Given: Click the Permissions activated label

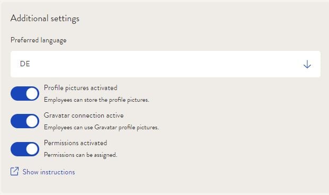Looking at the screenshot, I should pos(75,143).
